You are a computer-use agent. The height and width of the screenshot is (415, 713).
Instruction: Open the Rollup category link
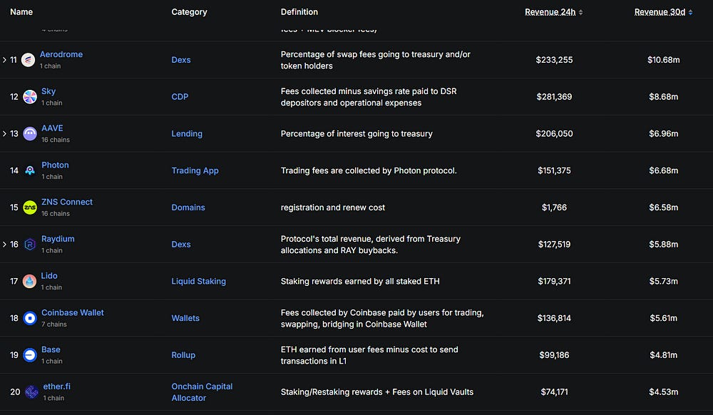pos(183,355)
